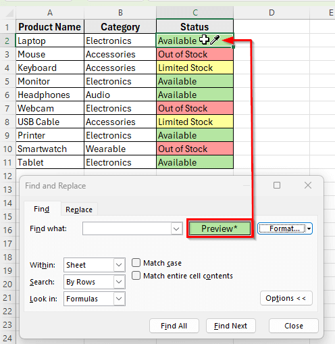Click the Tablet cell

click(50, 162)
